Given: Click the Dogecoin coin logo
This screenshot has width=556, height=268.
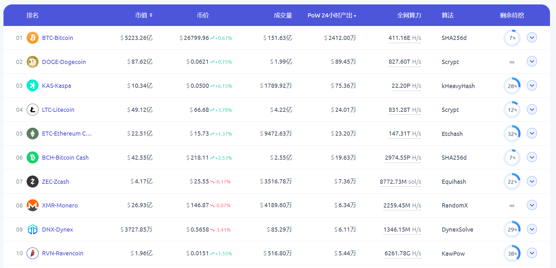Looking at the screenshot, I should coord(33,62).
